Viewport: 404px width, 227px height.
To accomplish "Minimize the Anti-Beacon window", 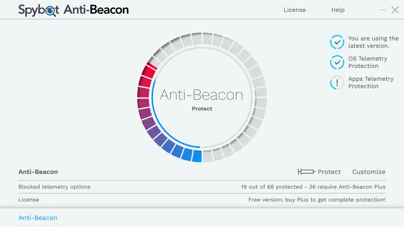I will point(383,10).
